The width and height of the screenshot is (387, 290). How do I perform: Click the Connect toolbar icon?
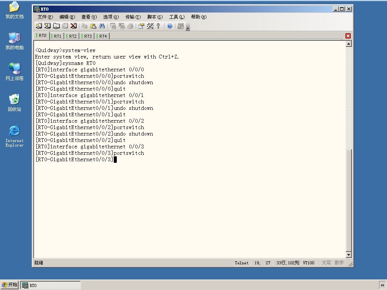point(39,26)
